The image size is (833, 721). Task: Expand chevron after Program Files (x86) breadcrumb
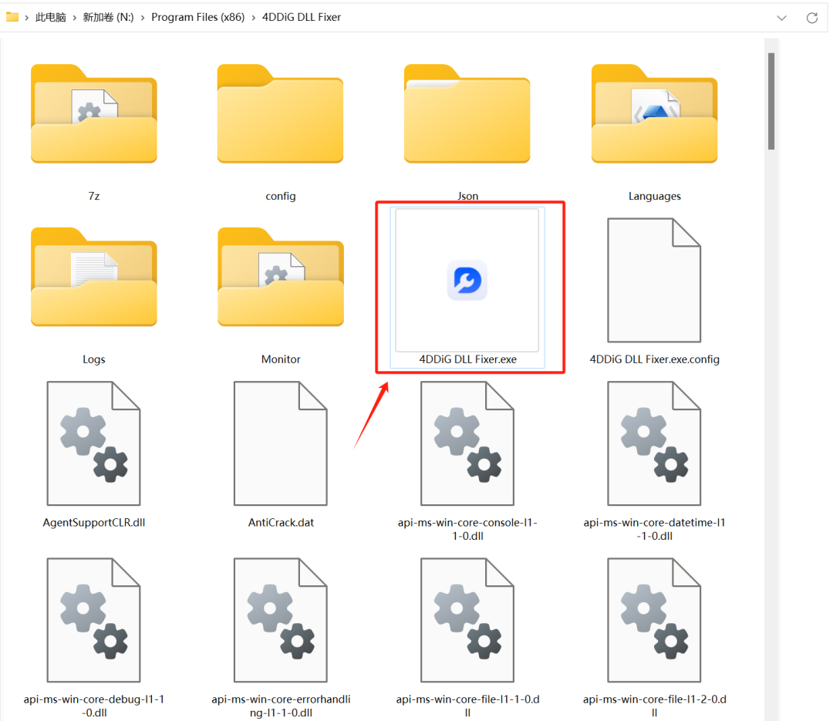254,18
